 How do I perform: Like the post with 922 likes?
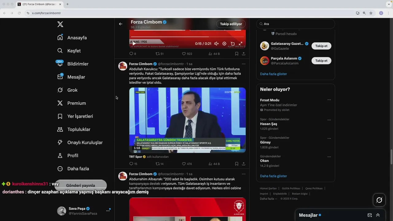[x=187, y=54]
